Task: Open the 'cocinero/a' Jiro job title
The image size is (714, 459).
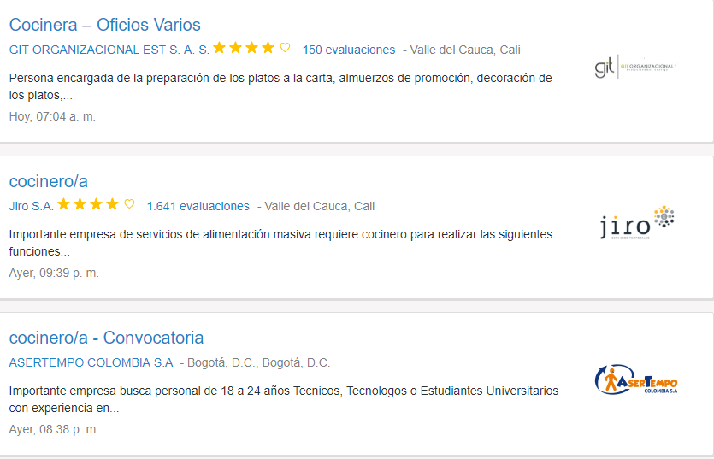Action: pyautogui.click(x=48, y=181)
